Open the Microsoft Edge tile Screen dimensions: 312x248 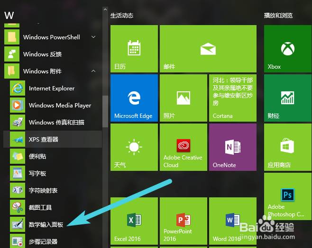pos(134,98)
